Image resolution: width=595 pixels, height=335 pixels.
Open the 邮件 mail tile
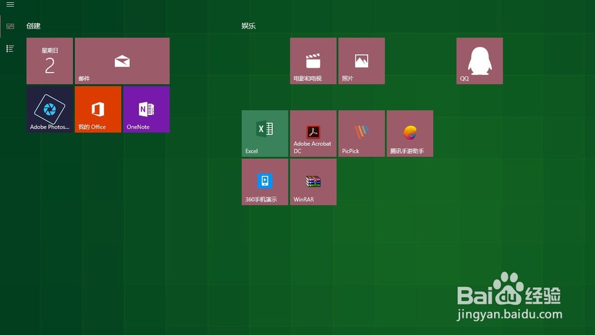click(122, 61)
